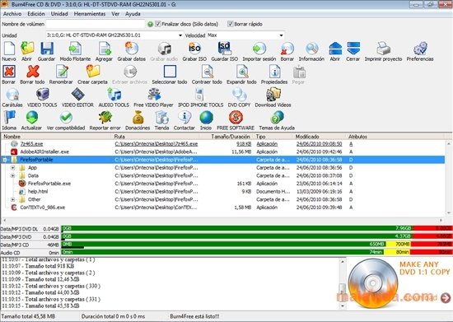Save the project with the Guardar icon
453x322 pixels.
pyautogui.click(x=47, y=49)
